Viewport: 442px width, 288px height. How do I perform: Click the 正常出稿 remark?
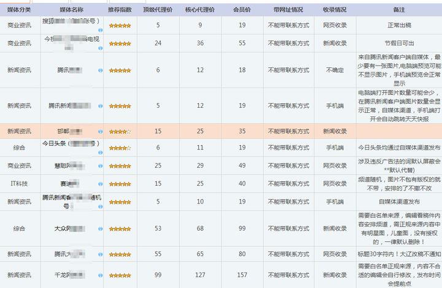[x=399, y=25]
